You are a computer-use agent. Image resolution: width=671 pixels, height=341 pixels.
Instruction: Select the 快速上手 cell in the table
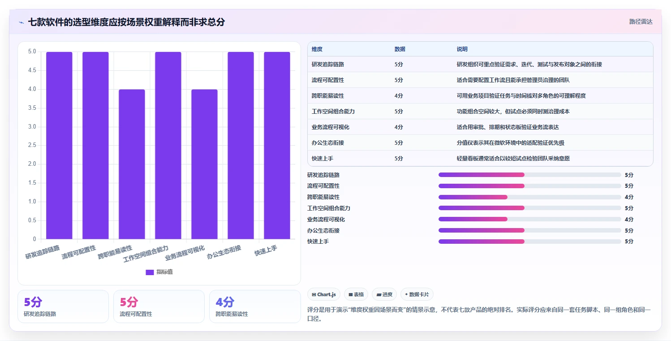(323, 159)
